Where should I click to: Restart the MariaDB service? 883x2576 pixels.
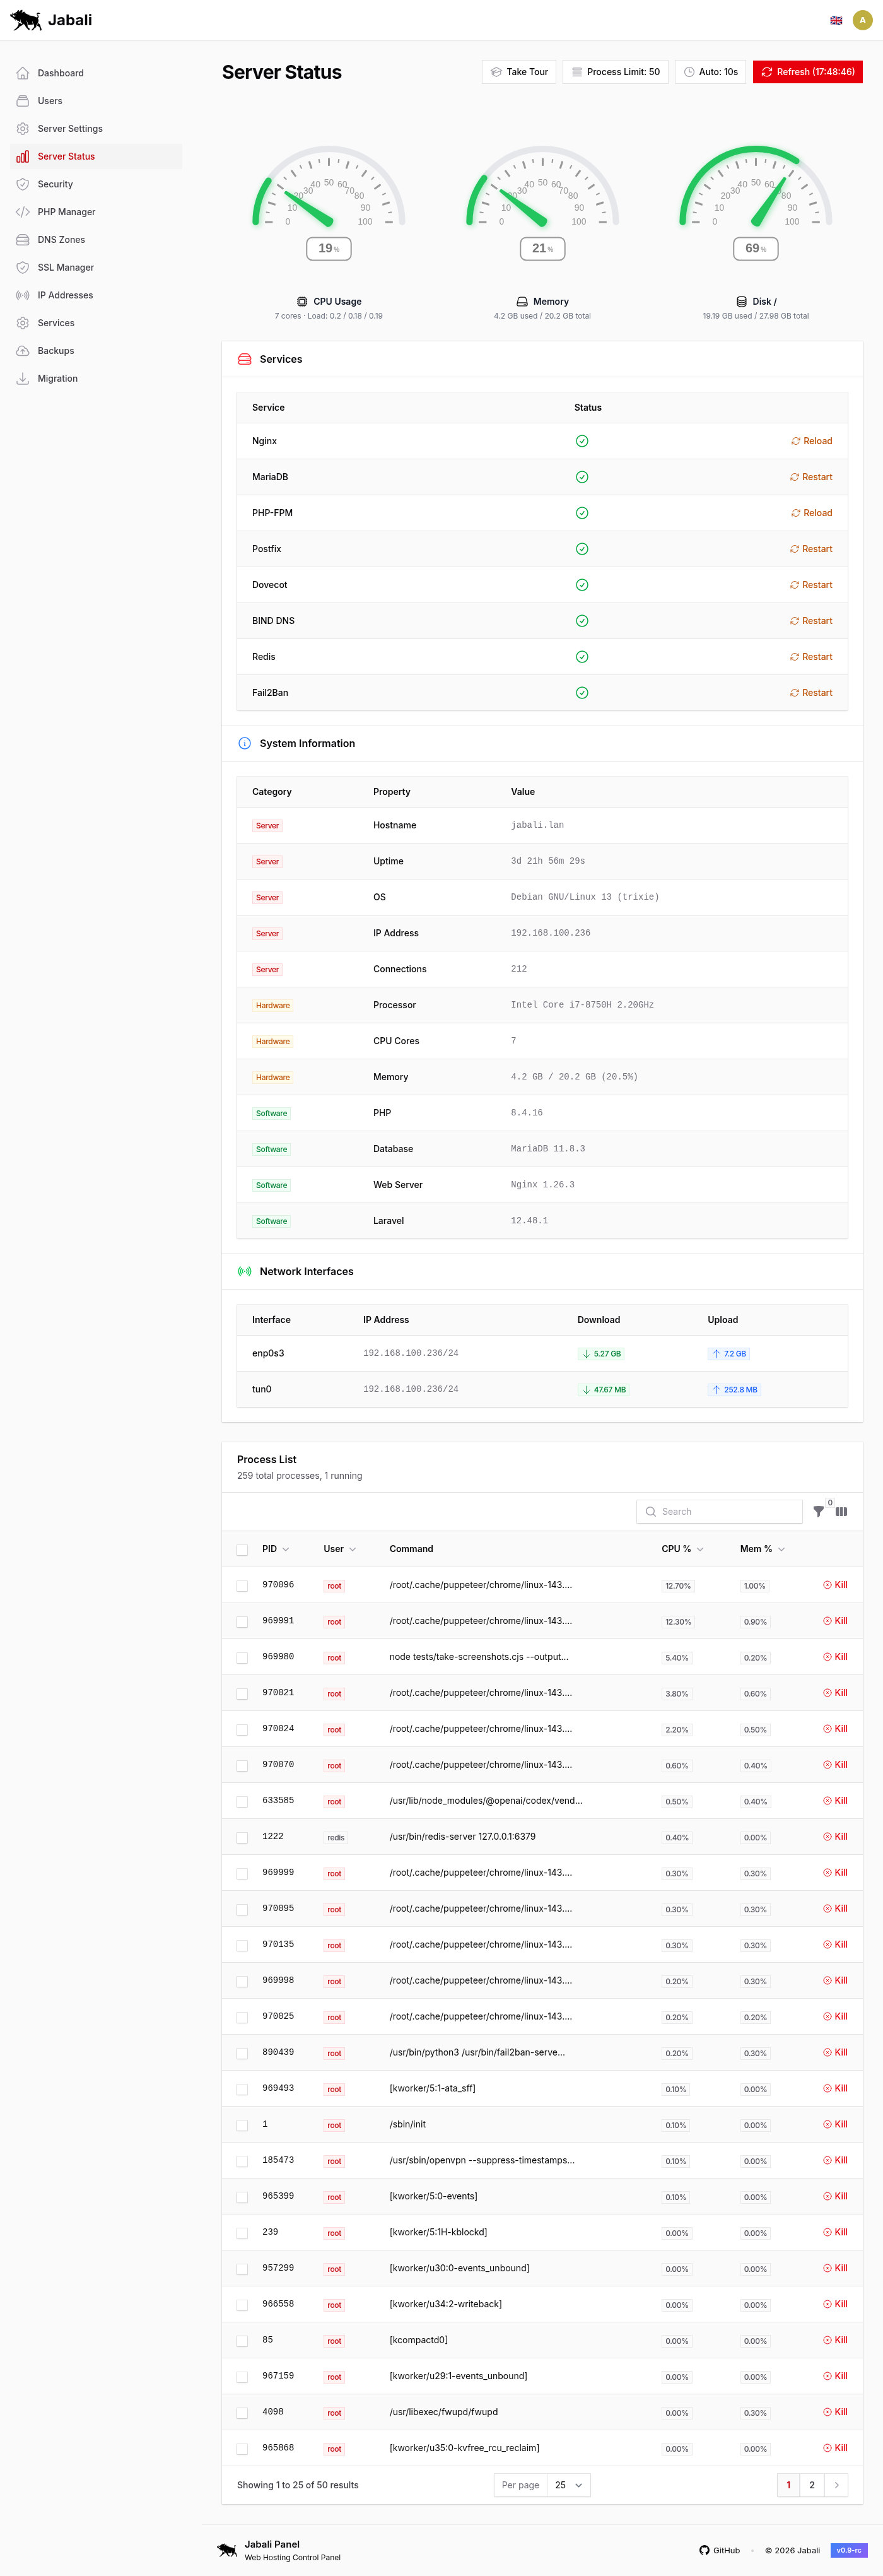point(811,477)
